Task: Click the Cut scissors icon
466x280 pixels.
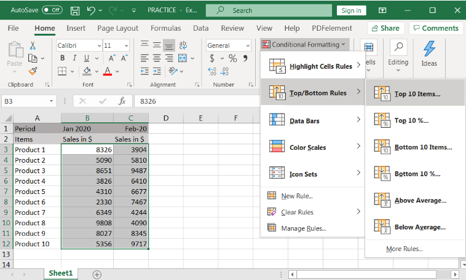Action: point(33,45)
